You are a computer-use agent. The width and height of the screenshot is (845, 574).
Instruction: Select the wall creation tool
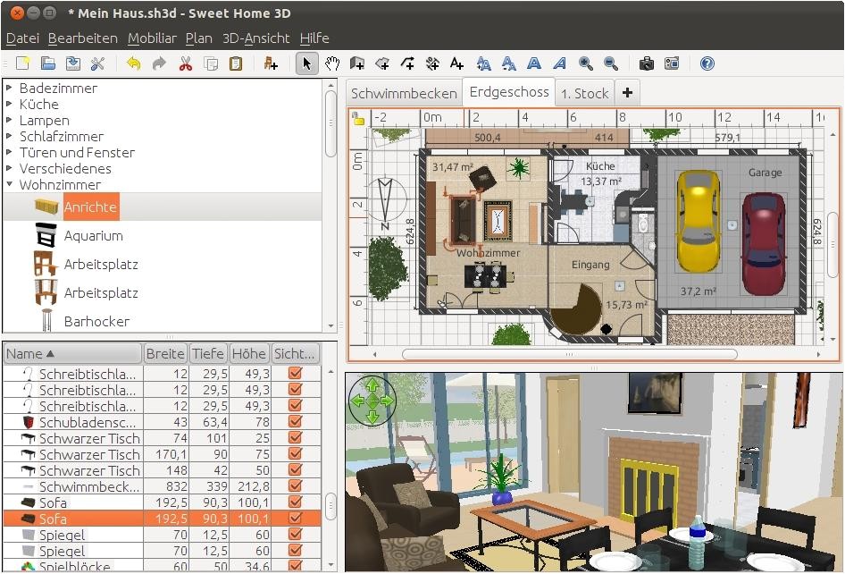tap(357, 63)
